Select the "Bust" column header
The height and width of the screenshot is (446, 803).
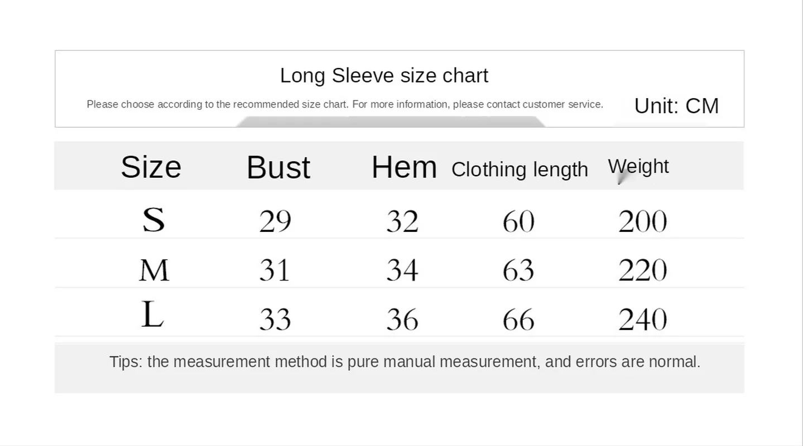tap(278, 167)
